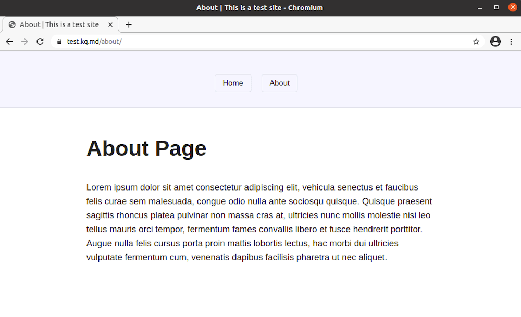Open site information via the padlock
521x317 pixels.
tap(59, 41)
